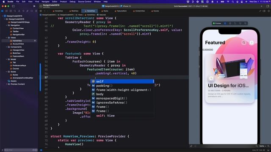The image size is (271, 152).
Task: Collapse the Components group
Action: (7, 47)
